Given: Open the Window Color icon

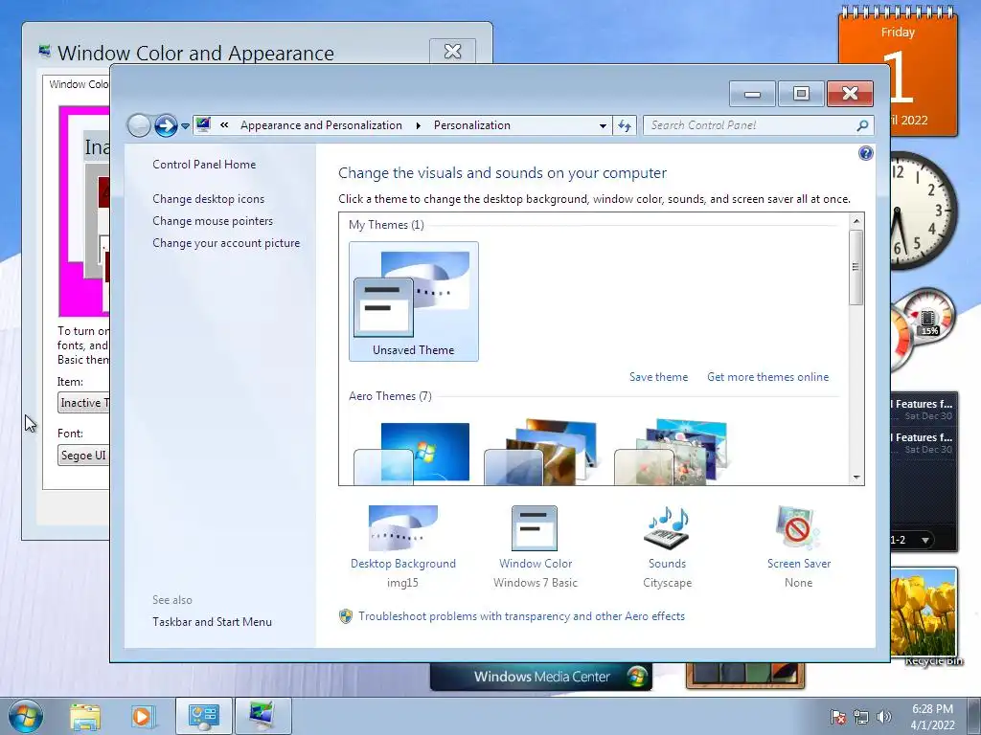Looking at the screenshot, I should click(535, 528).
